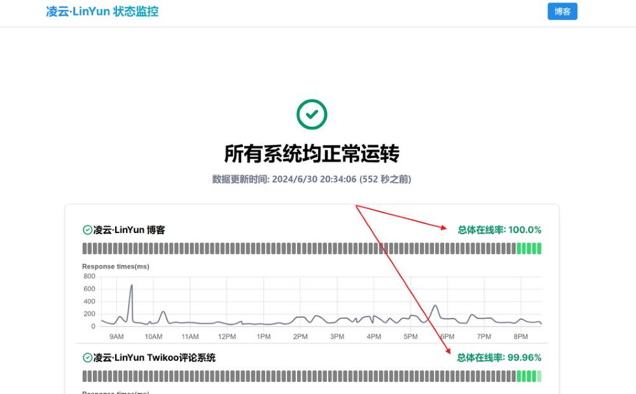
Task: Open the 博客 button in header
Action: (x=562, y=11)
